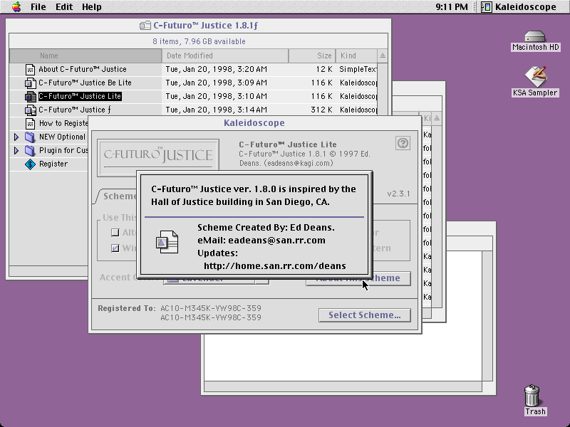Click the Kaleidoscope version v2.3.1 label
This screenshot has height=427, width=570.
[x=398, y=194]
